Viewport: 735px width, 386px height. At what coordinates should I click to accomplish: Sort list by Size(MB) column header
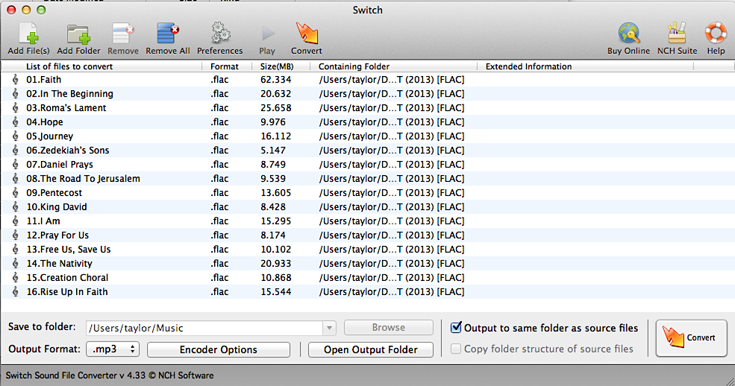[276, 66]
